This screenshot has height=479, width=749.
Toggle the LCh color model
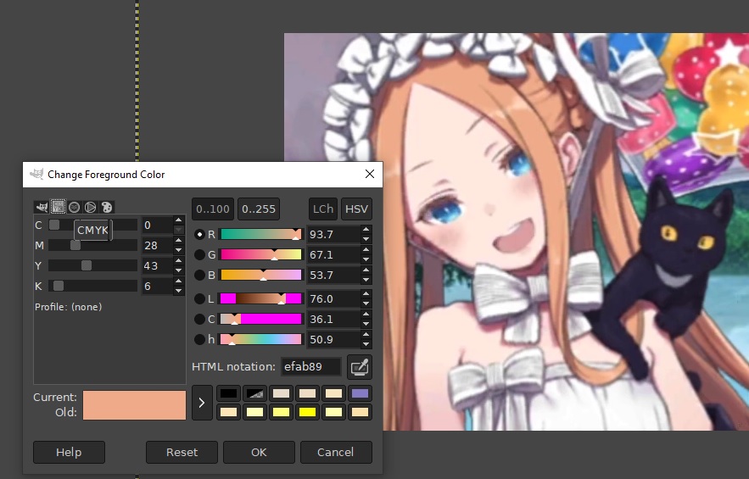pos(323,209)
